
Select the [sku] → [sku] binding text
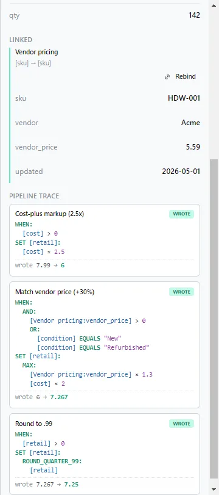pyautogui.click(x=33, y=63)
